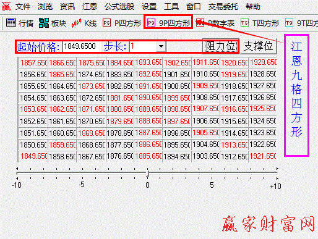The image size is (318, 239).
Task: Click cell 1869.65 in the grid
Action: tap(92, 133)
